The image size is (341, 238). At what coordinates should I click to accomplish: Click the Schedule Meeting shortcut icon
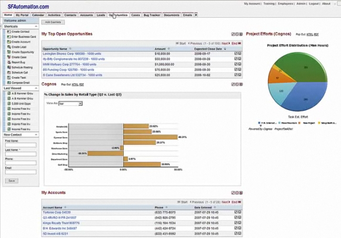point(9,68)
